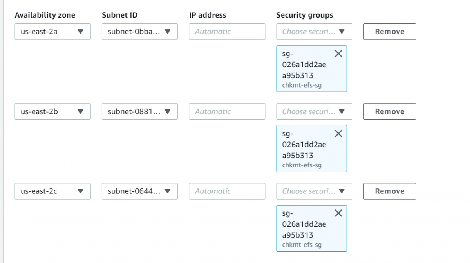Open Choose security groups for the third row
This screenshot has width=470, height=263.
(314, 191)
